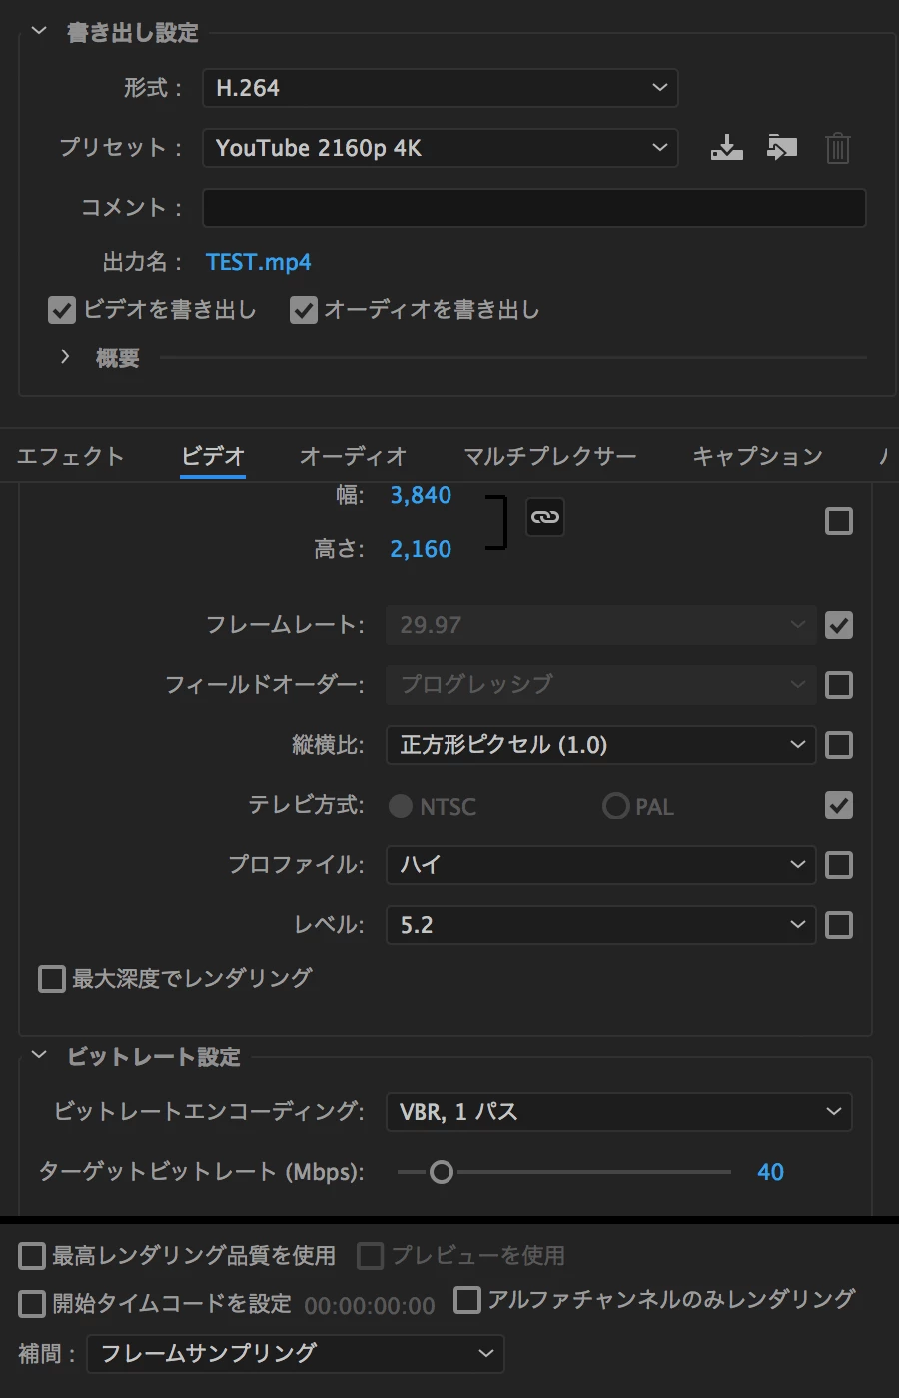
Task: Expand the 概要 summary section
Action: (x=65, y=357)
